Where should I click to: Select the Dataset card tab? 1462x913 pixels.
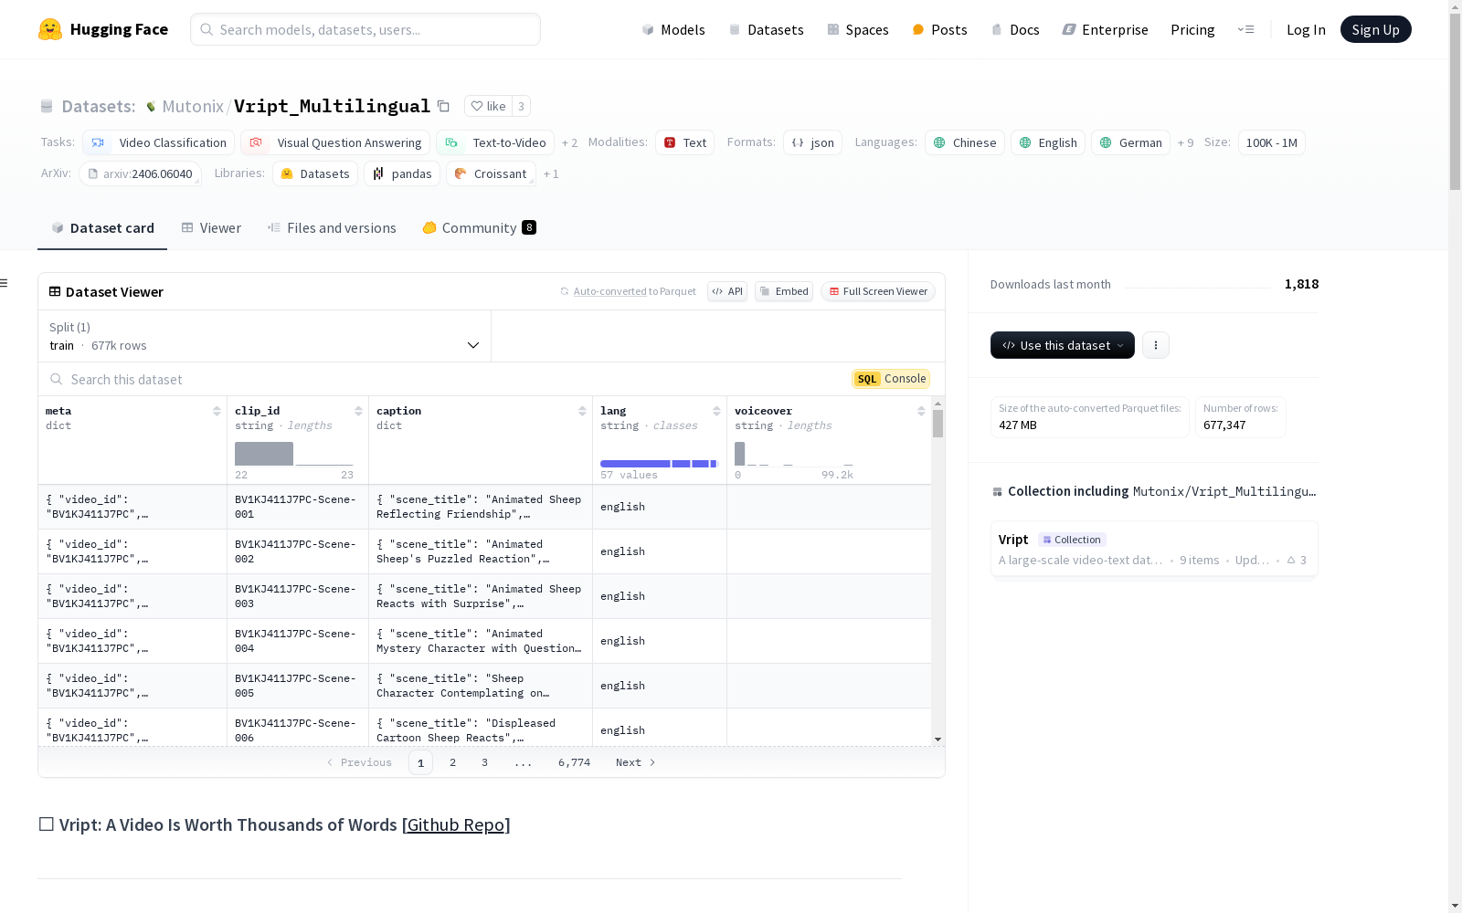pos(102,227)
